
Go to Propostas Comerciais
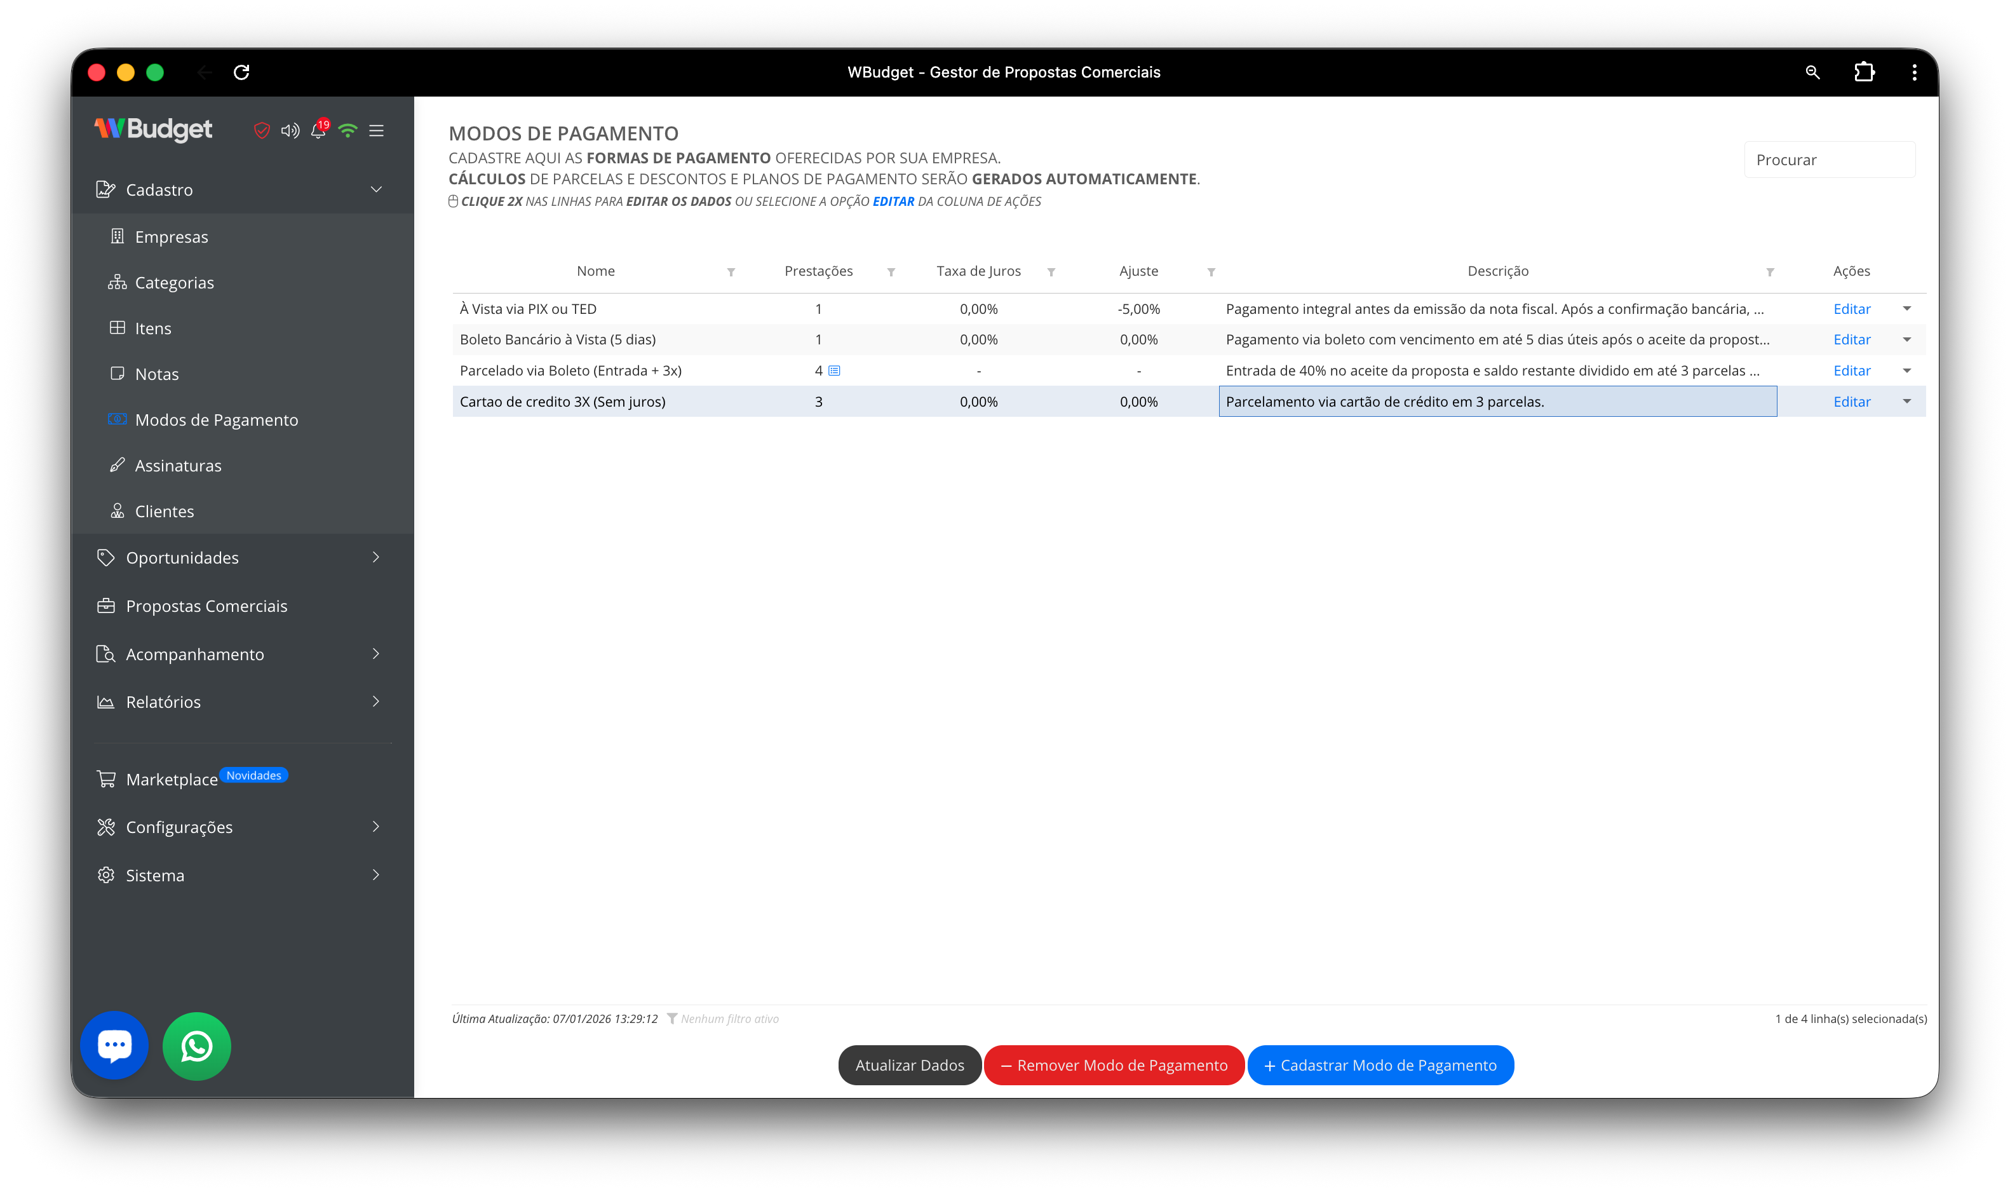pos(206,606)
